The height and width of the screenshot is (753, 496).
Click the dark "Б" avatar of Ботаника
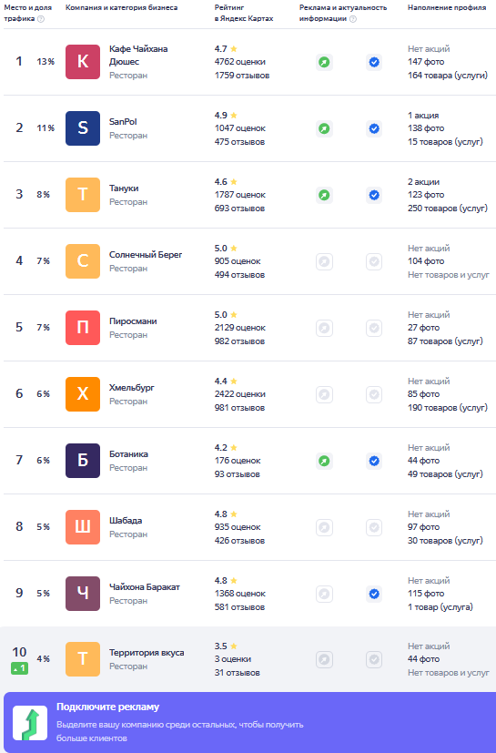[x=83, y=461]
